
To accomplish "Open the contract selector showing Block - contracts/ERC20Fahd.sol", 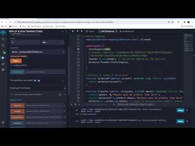I will coord(38,52).
